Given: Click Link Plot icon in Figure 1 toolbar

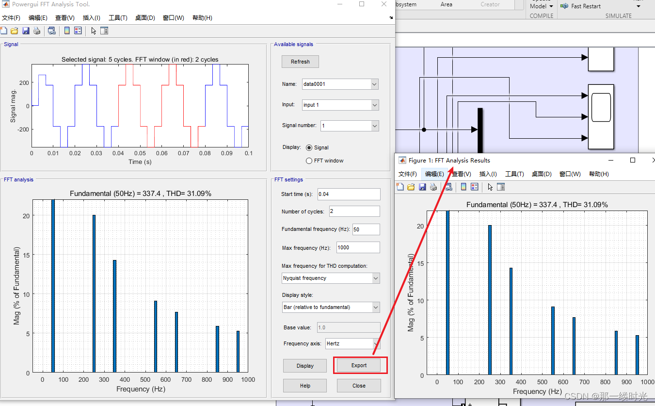Looking at the screenshot, I should pyautogui.click(x=448, y=187).
